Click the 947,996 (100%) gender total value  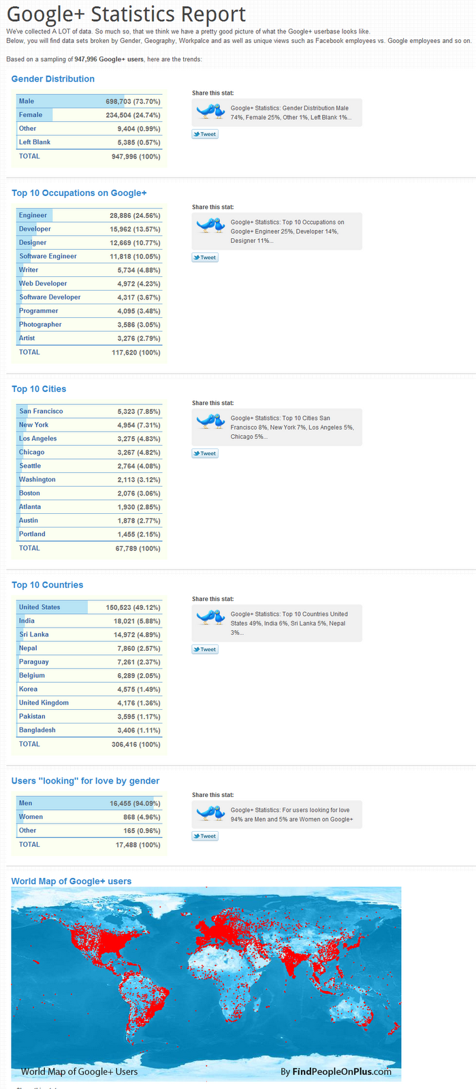(x=136, y=157)
